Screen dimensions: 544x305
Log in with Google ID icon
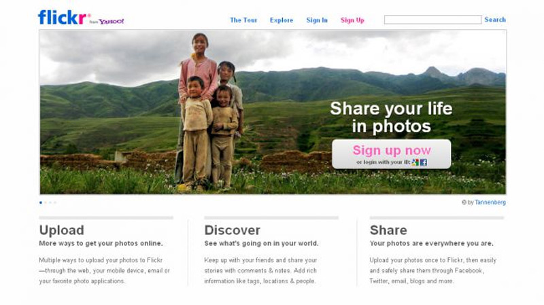415,162
